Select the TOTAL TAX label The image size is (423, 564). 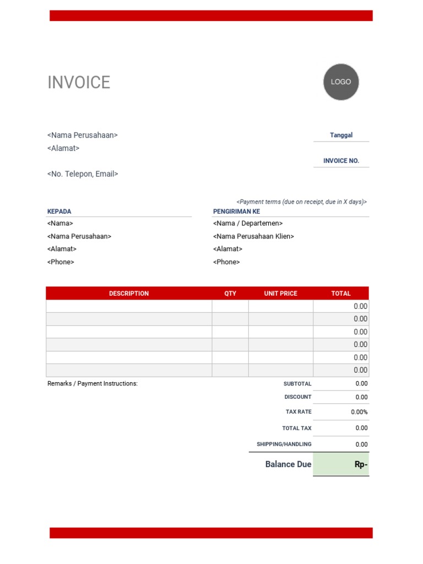(297, 428)
